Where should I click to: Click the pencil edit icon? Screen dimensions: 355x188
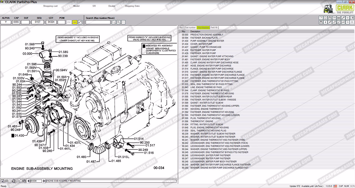coord(343,18)
